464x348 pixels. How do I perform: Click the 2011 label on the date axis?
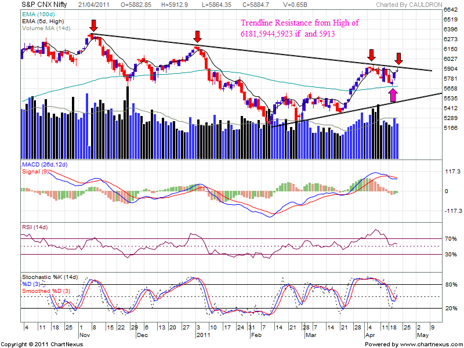203,335
